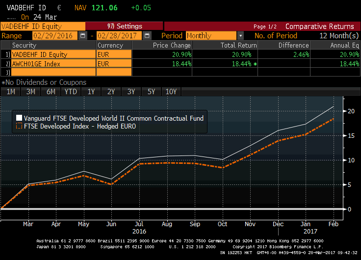361x260 pixels.
Task: Click the 2.46% Difference value
Action: pyautogui.click(x=301, y=54)
